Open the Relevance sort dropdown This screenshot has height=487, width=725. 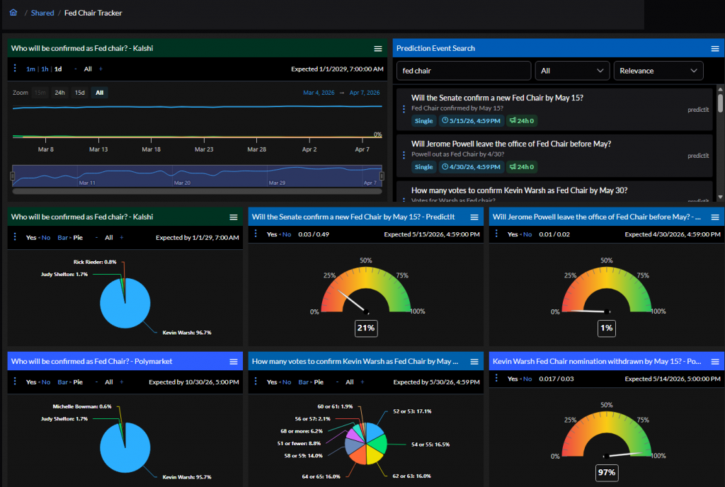(658, 71)
